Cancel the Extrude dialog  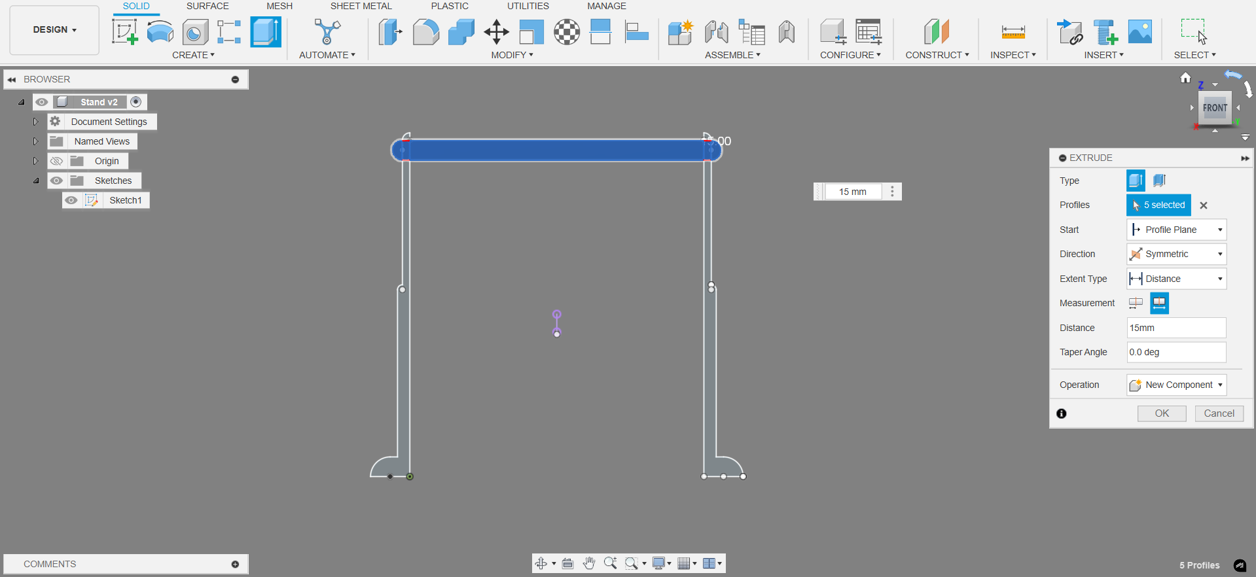[1219, 413]
